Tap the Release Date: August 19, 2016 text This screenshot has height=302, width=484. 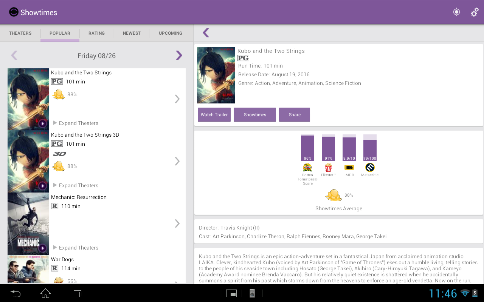tap(274, 74)
